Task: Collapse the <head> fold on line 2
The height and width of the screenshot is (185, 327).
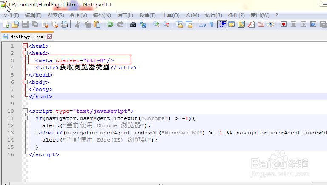Action: pos(25,53)
